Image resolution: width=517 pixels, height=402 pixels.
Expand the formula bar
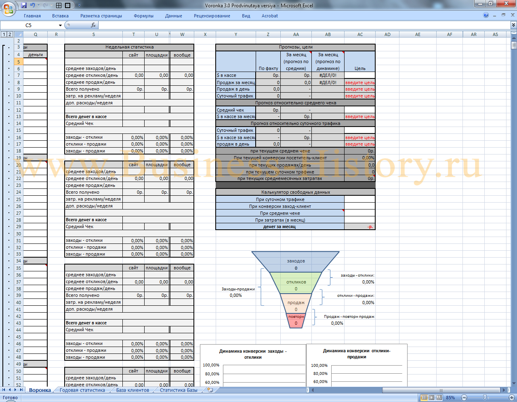(x=513, y=25)
